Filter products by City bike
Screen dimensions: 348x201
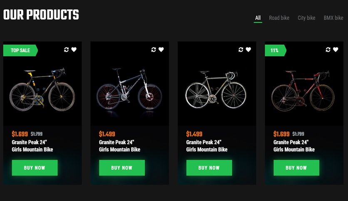[x=306, y=18]
